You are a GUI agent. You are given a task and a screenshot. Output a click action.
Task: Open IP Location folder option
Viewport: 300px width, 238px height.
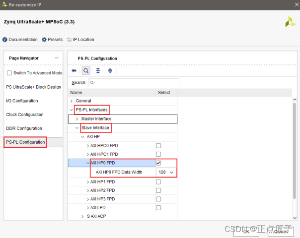point(80,40)
